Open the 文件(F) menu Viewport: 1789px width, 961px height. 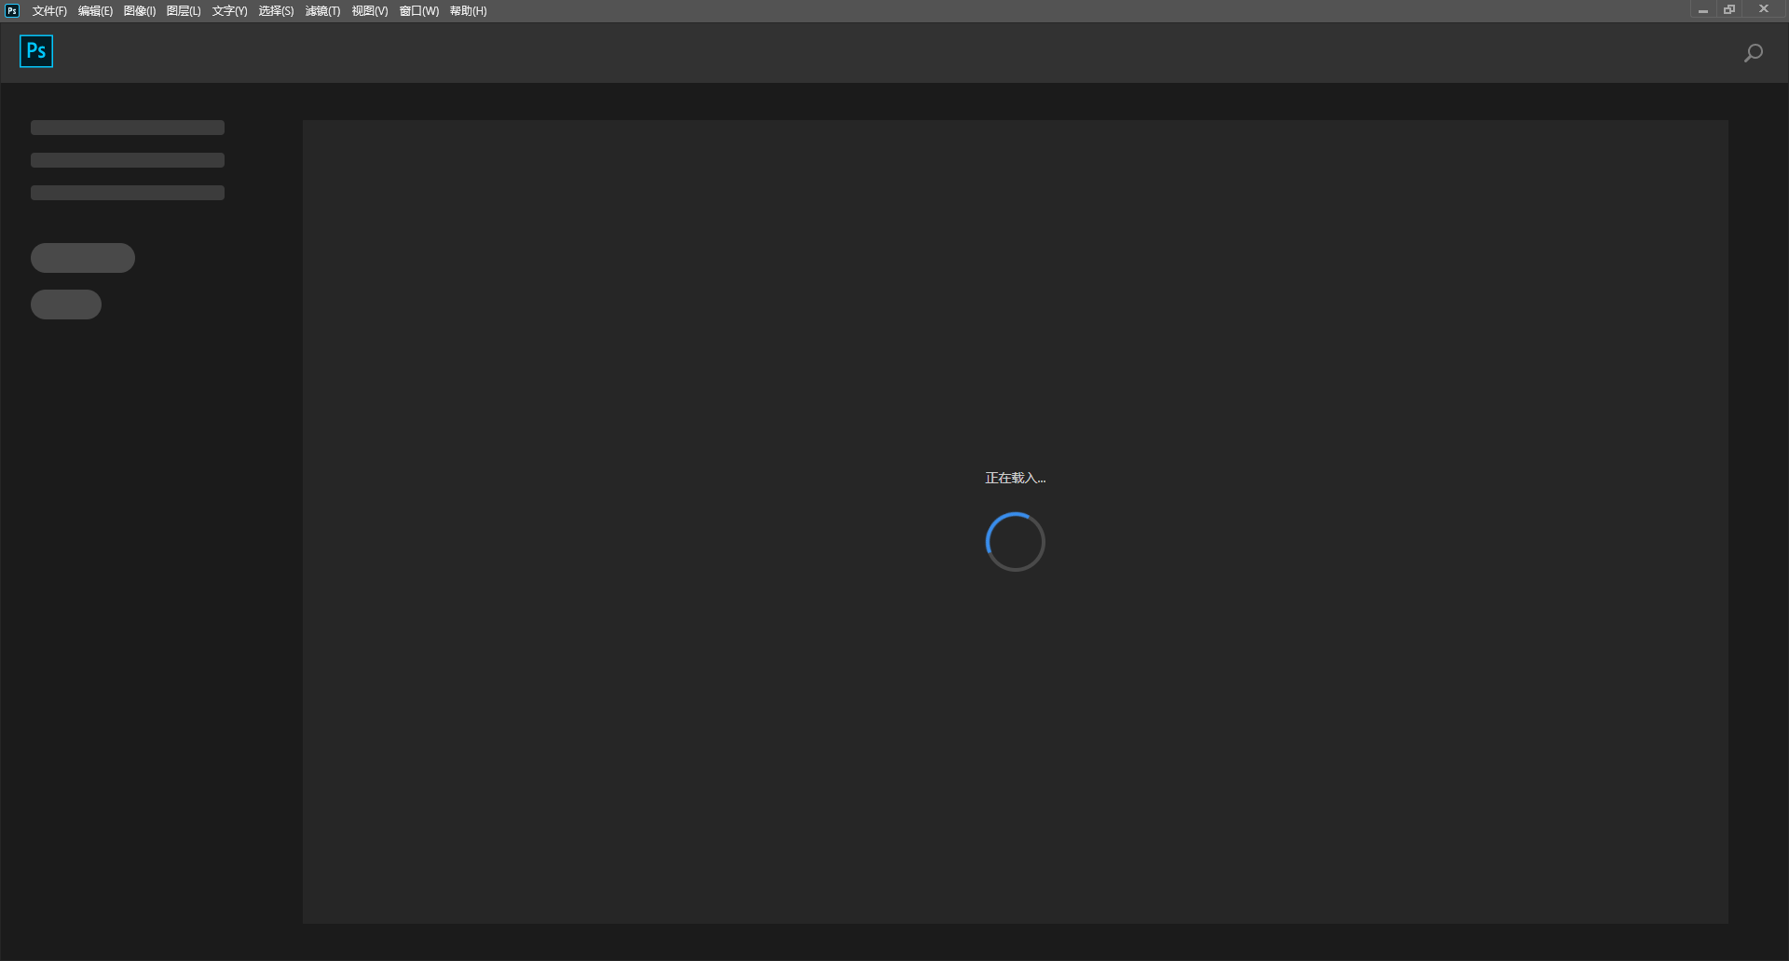pos(49,11)
